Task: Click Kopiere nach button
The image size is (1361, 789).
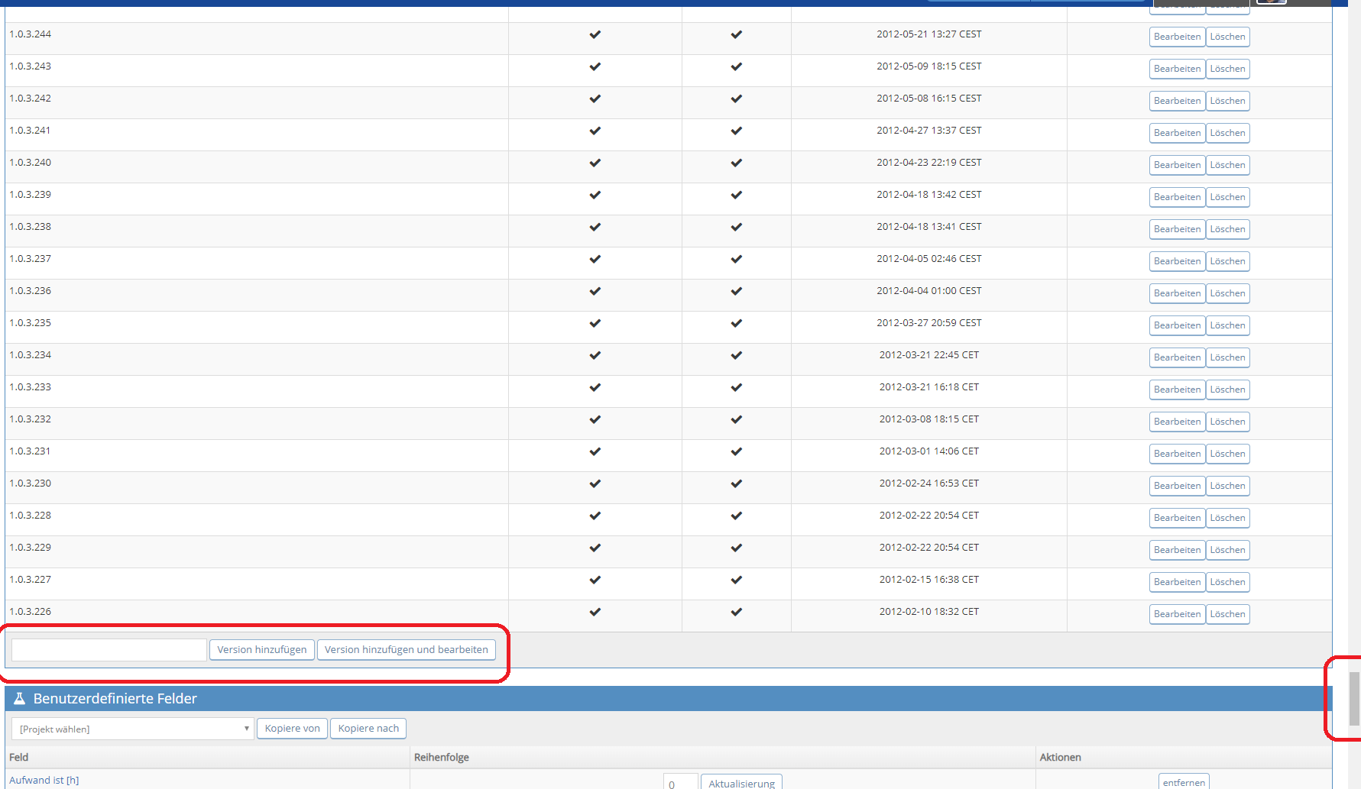Action: point(368,729)
